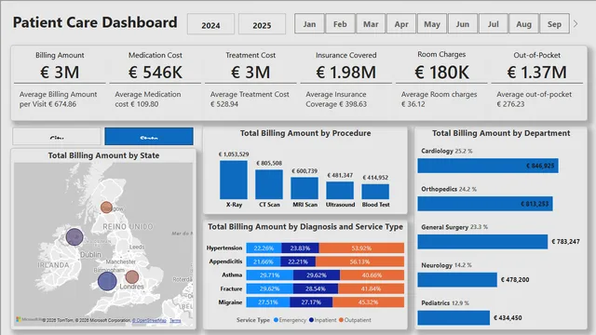
Task: Select the Ultrasound bar
Action: 340,190
